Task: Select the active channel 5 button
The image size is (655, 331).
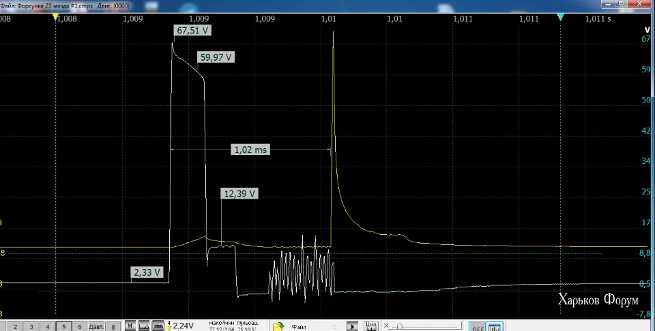Action: [64, 326]
